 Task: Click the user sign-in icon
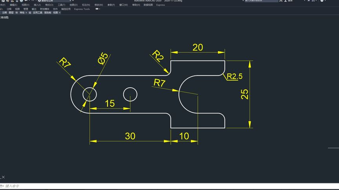[286, 1]
